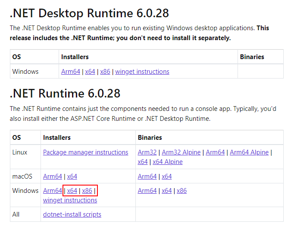
Task: Click the Linux row label
Action: click(x=20, y=152)
